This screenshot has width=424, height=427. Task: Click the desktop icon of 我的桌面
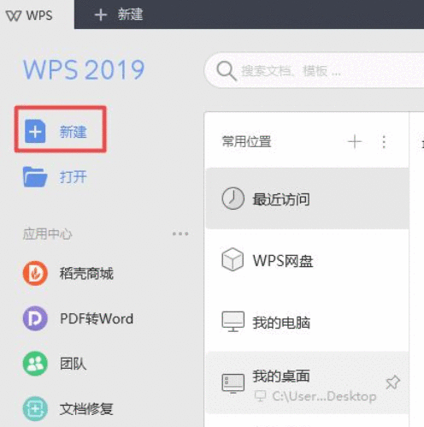[x=233, y=383]
